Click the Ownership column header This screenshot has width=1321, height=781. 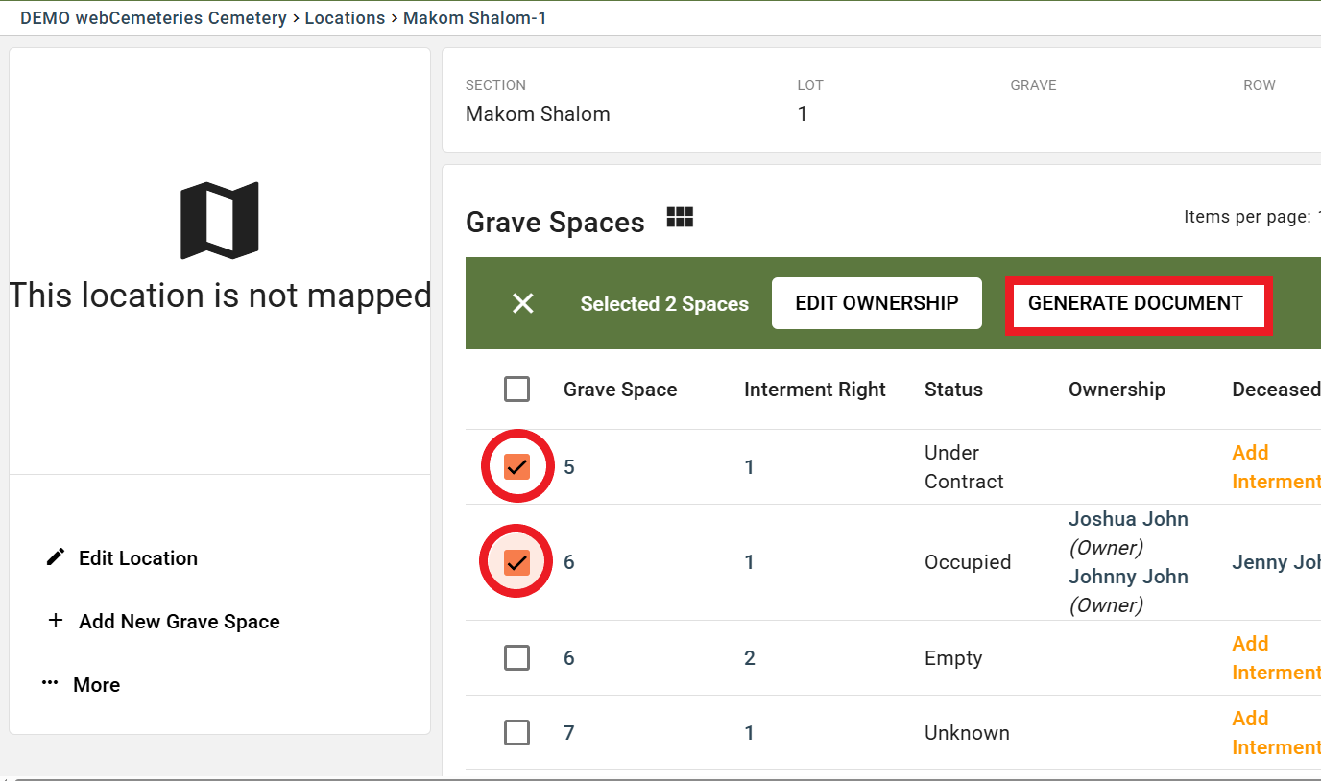pyautogui.click(x=1117, y=390)
